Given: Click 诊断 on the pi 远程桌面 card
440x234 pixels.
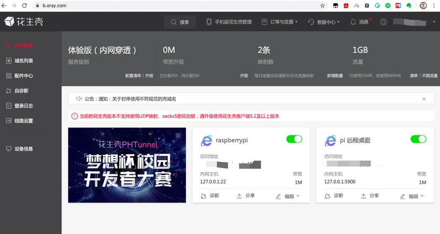Looking at the screenshot, I should click(x=334, y=196).
